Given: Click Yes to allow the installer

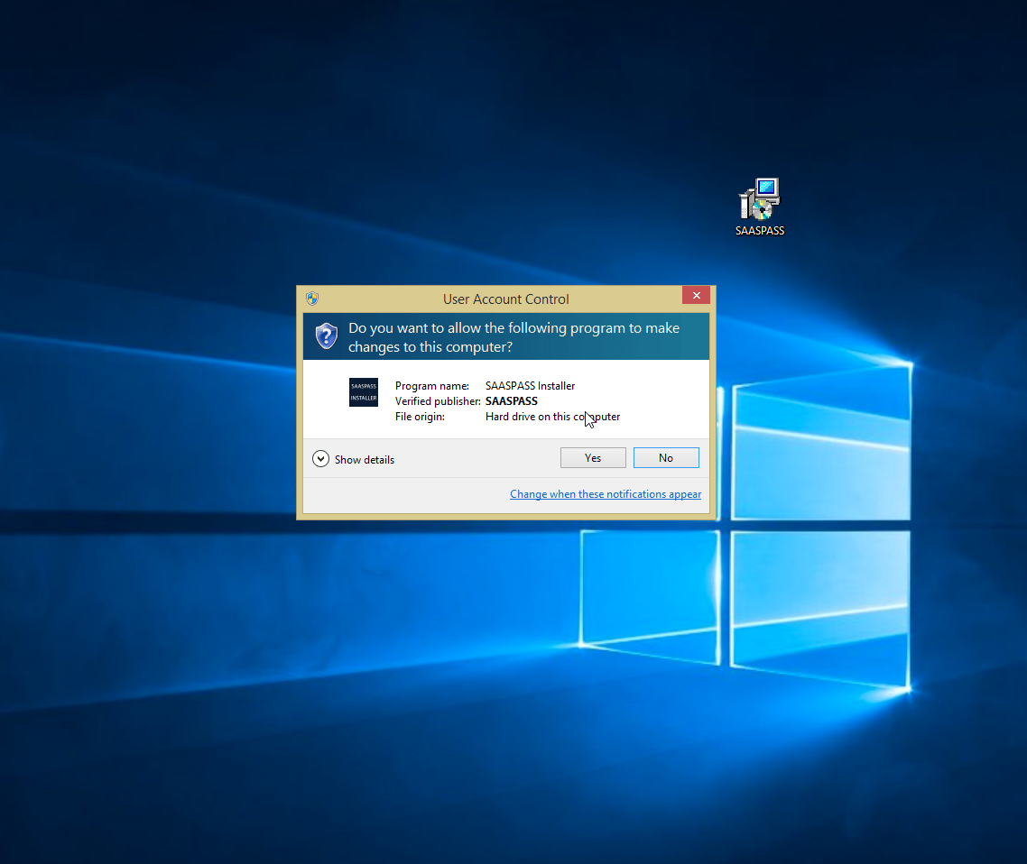Looking at the screenshot, I should tap(593, 457).
